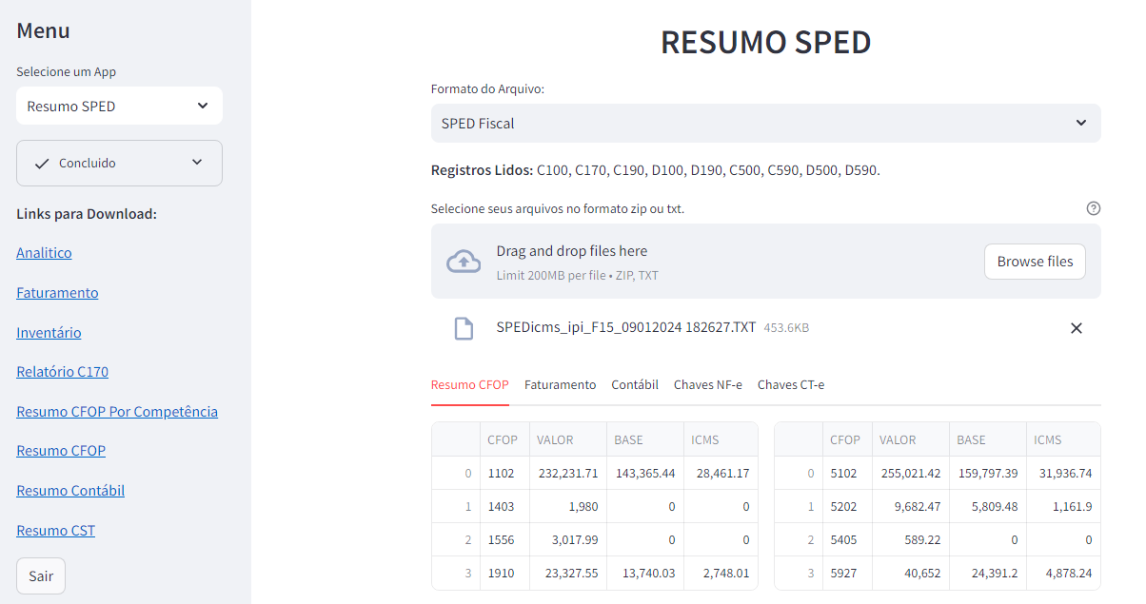Open the Formato do Arquivo dropdown
The height and width of the screenshot is (604, 1146).
click(x=766, y=123)
